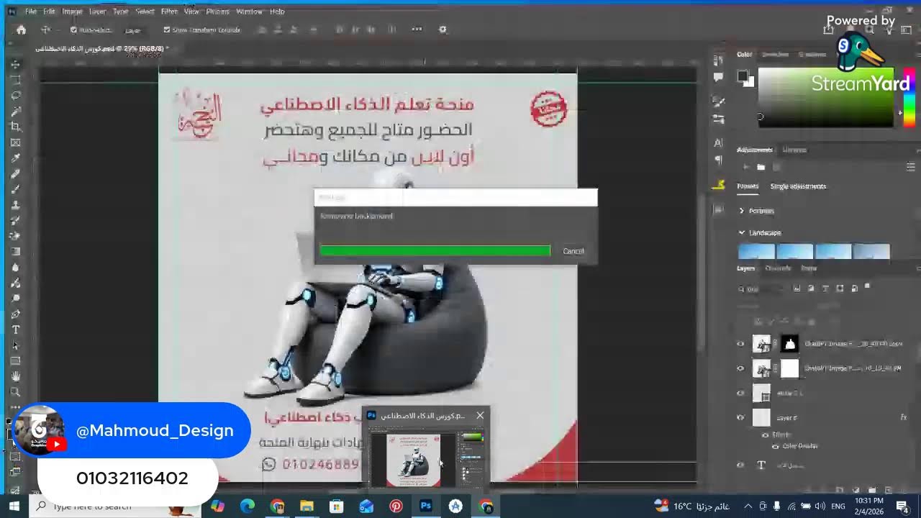Toggle the Auto-Select checkbox

point(73,30)
